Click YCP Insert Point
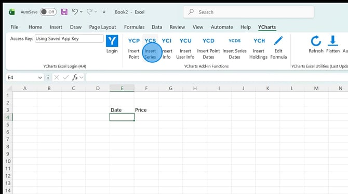The width and height of the screenshot is (348, 194). point(134,48)
